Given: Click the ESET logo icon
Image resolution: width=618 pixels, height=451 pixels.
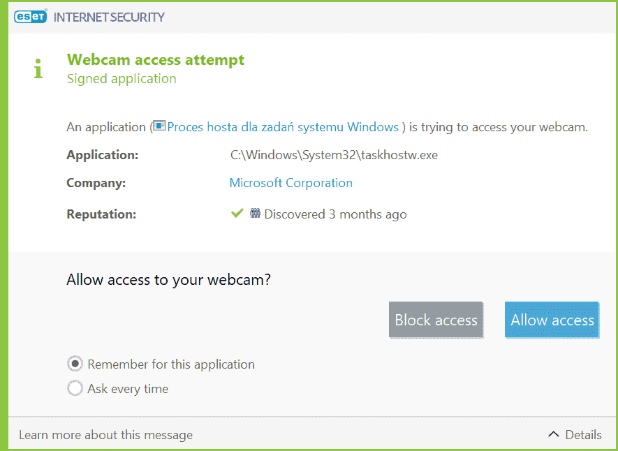Looking at the screenshot, I should (30, 17).
